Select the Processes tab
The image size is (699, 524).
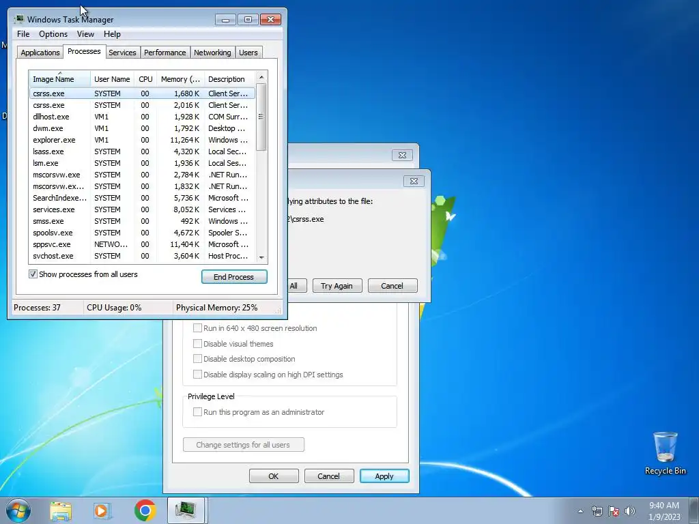click(x=84, y=51)
